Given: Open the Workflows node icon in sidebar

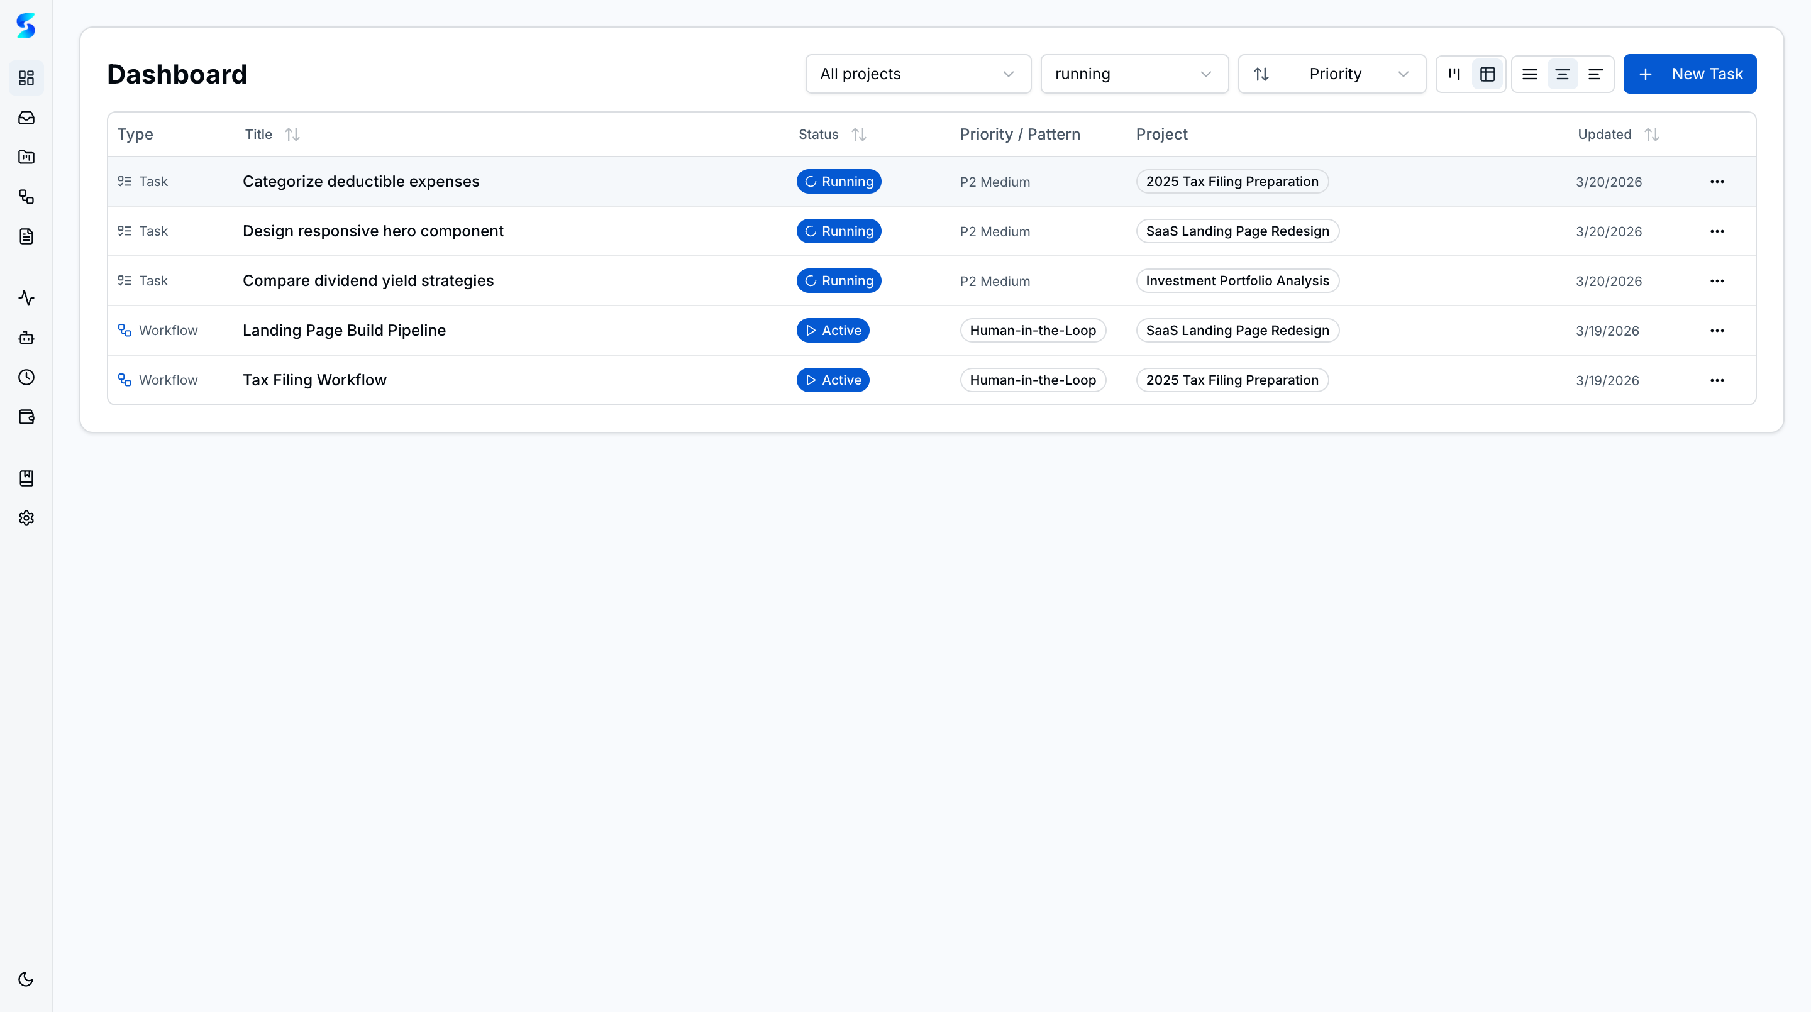Looking at the screenshot, I should (x=26, y=197).
